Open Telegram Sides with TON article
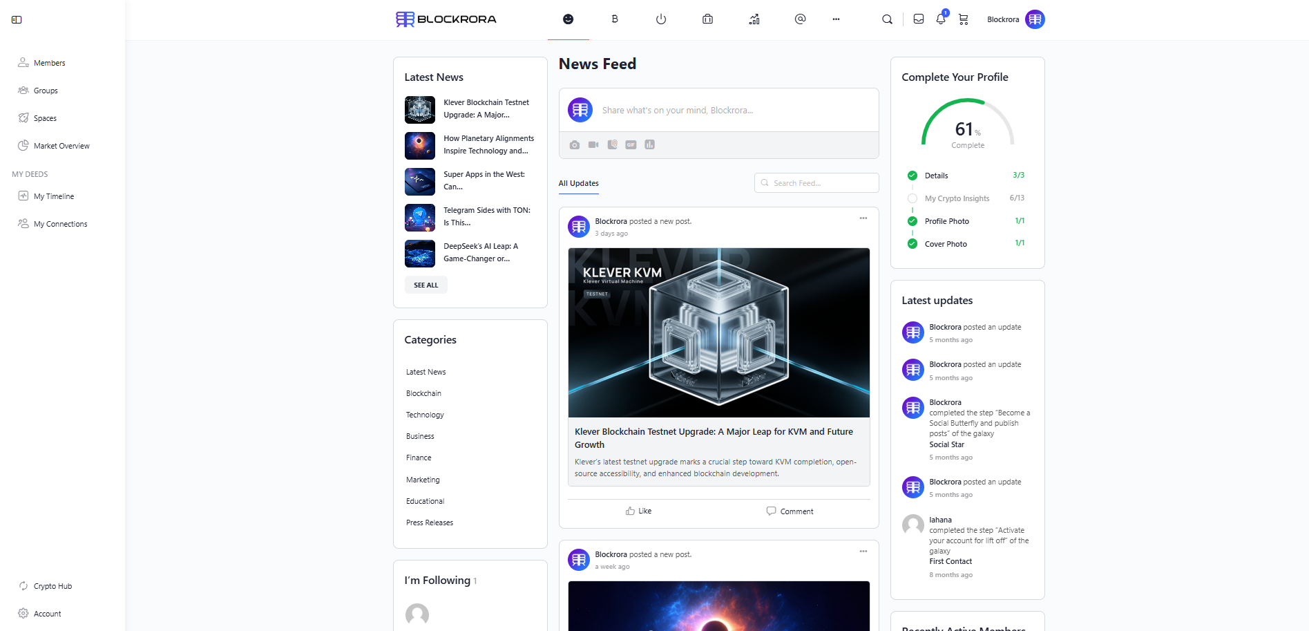1309x631 pixels. 487,216
